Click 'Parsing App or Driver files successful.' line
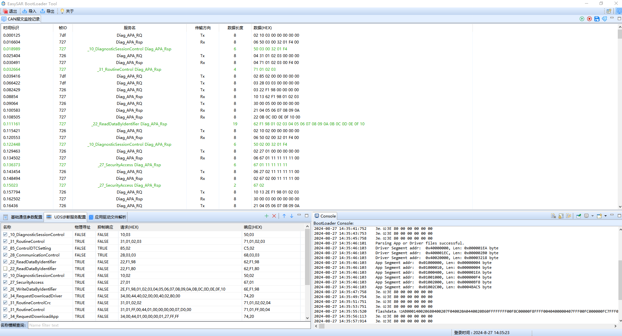The width and height of the screenshot is (622, 336). click(x=419, y=243)
